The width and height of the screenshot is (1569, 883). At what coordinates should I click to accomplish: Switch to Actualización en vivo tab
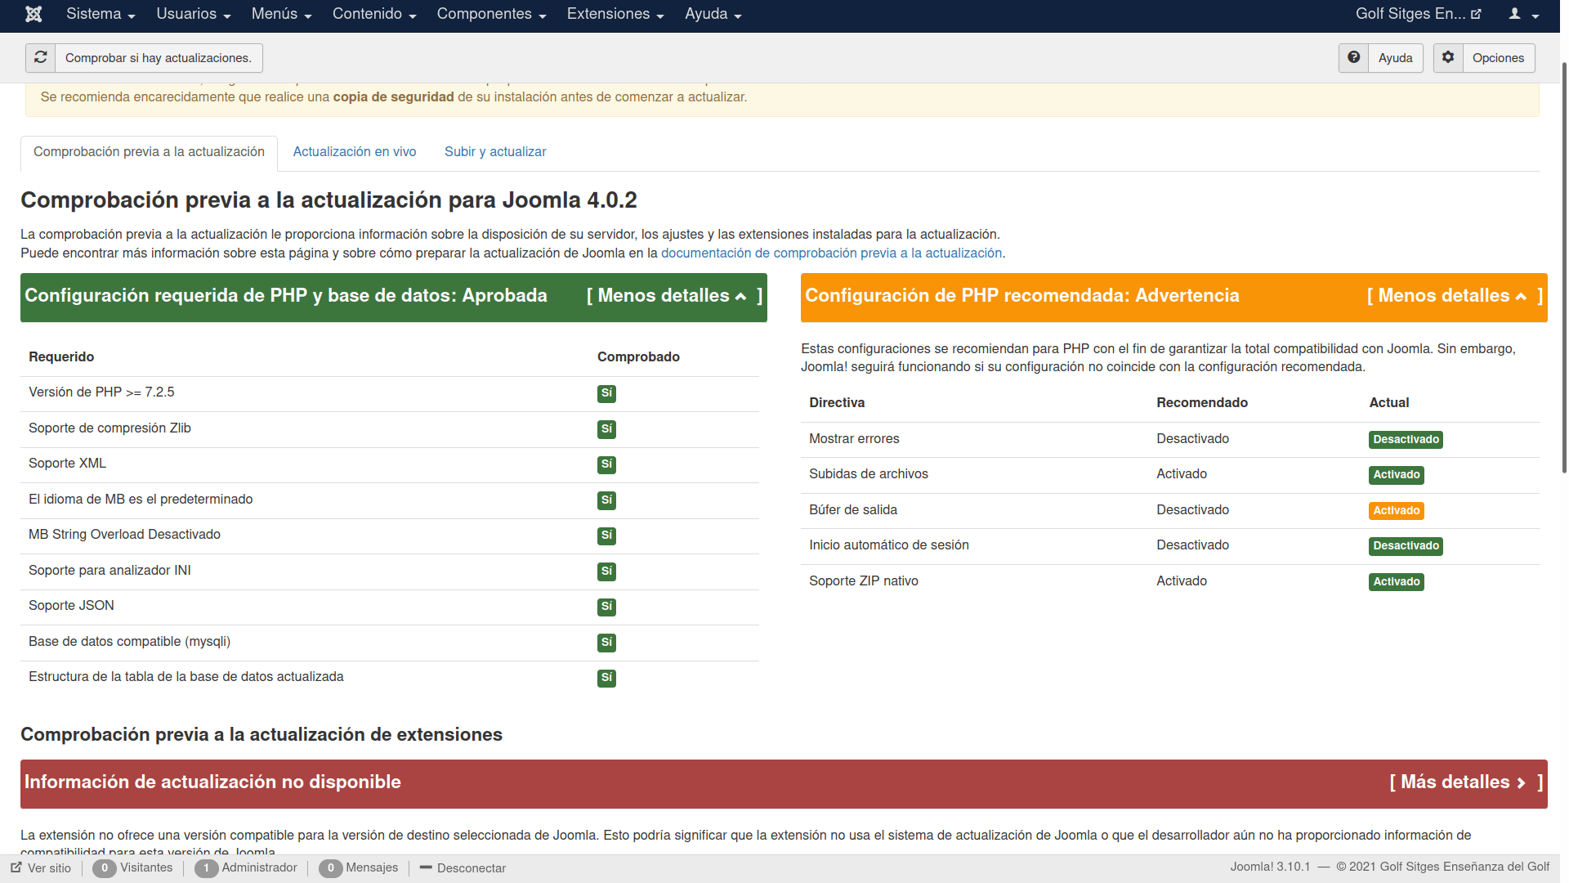[355, 152]
